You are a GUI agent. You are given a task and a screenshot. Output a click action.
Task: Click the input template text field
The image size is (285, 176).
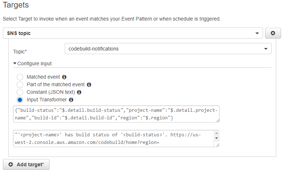pyautogui.click(x=113, y=138)
